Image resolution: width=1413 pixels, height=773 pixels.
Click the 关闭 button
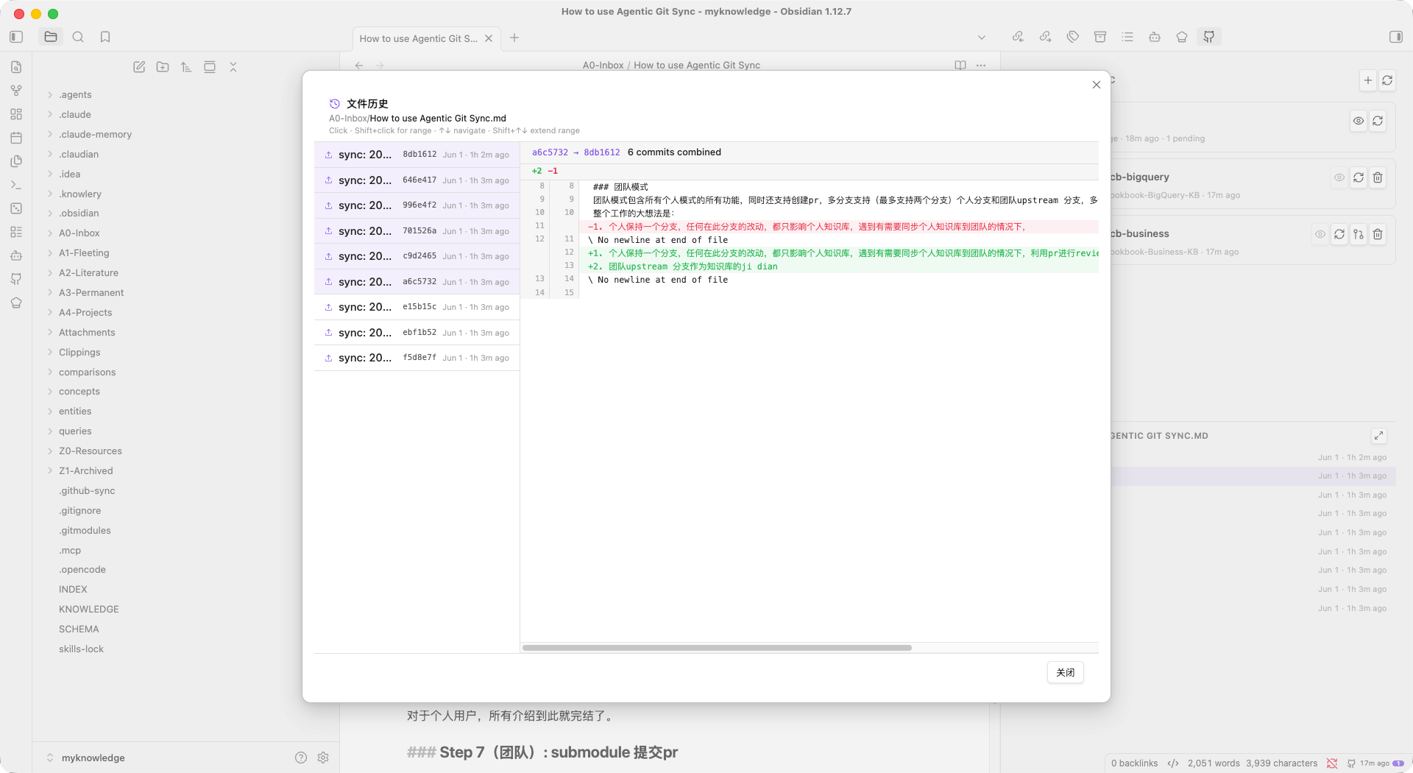pyautogui.click(x=1066, y=672)
